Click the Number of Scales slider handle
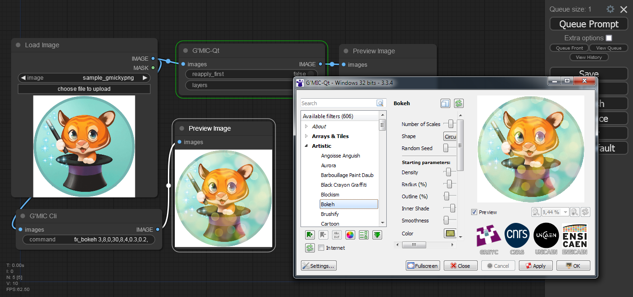 click(451, 124)
